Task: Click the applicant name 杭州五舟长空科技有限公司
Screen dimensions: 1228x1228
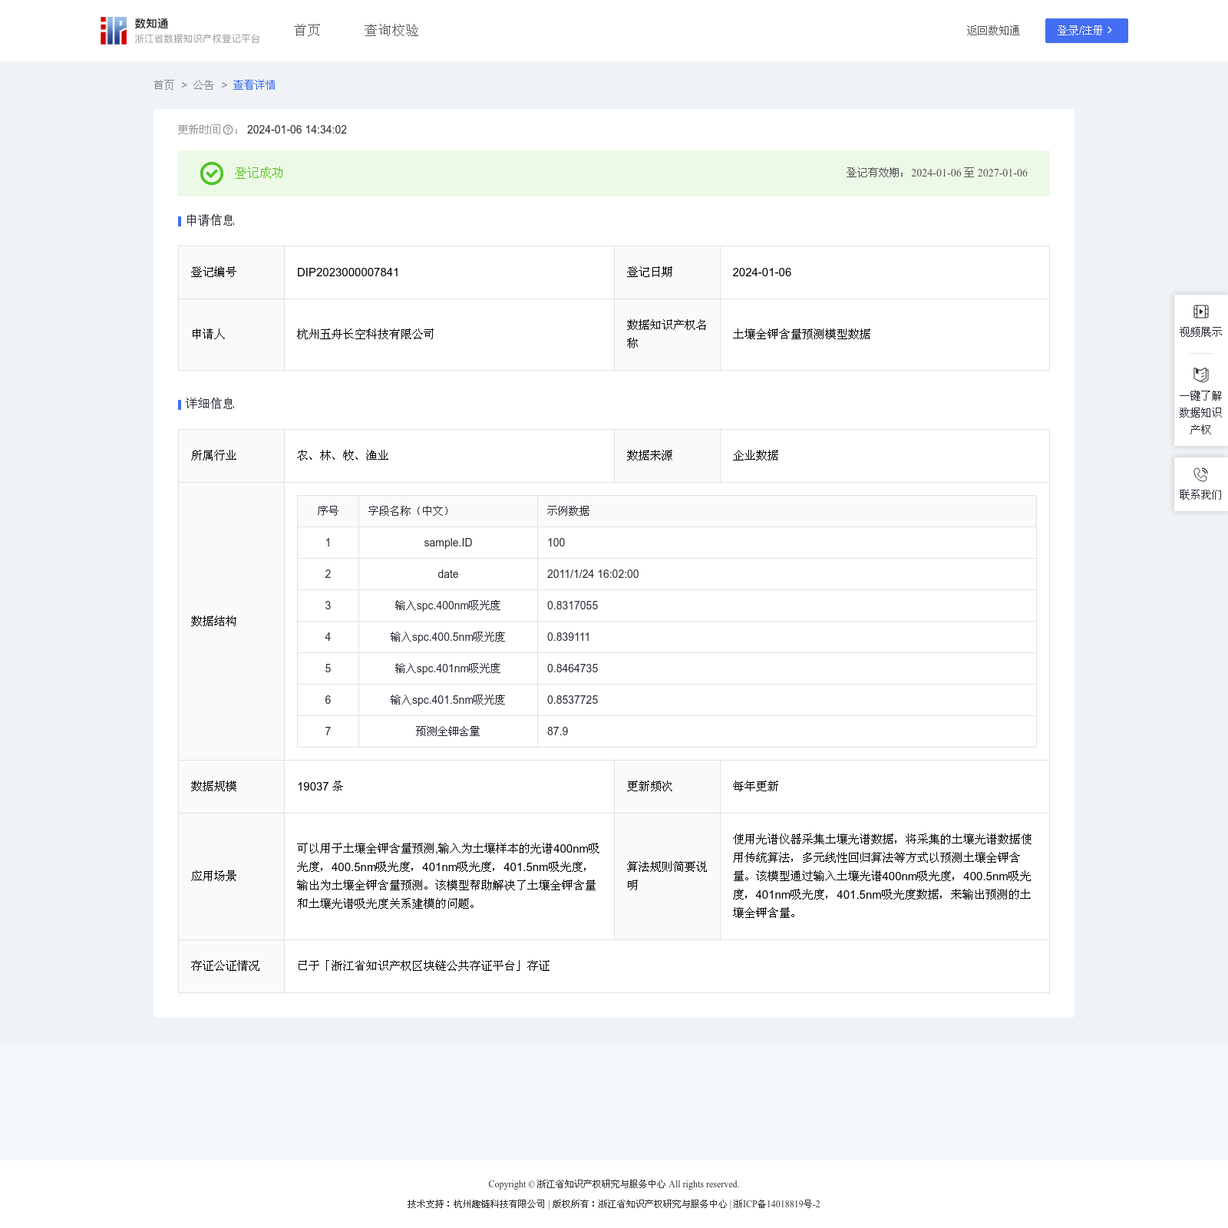Action: point(365,335)
